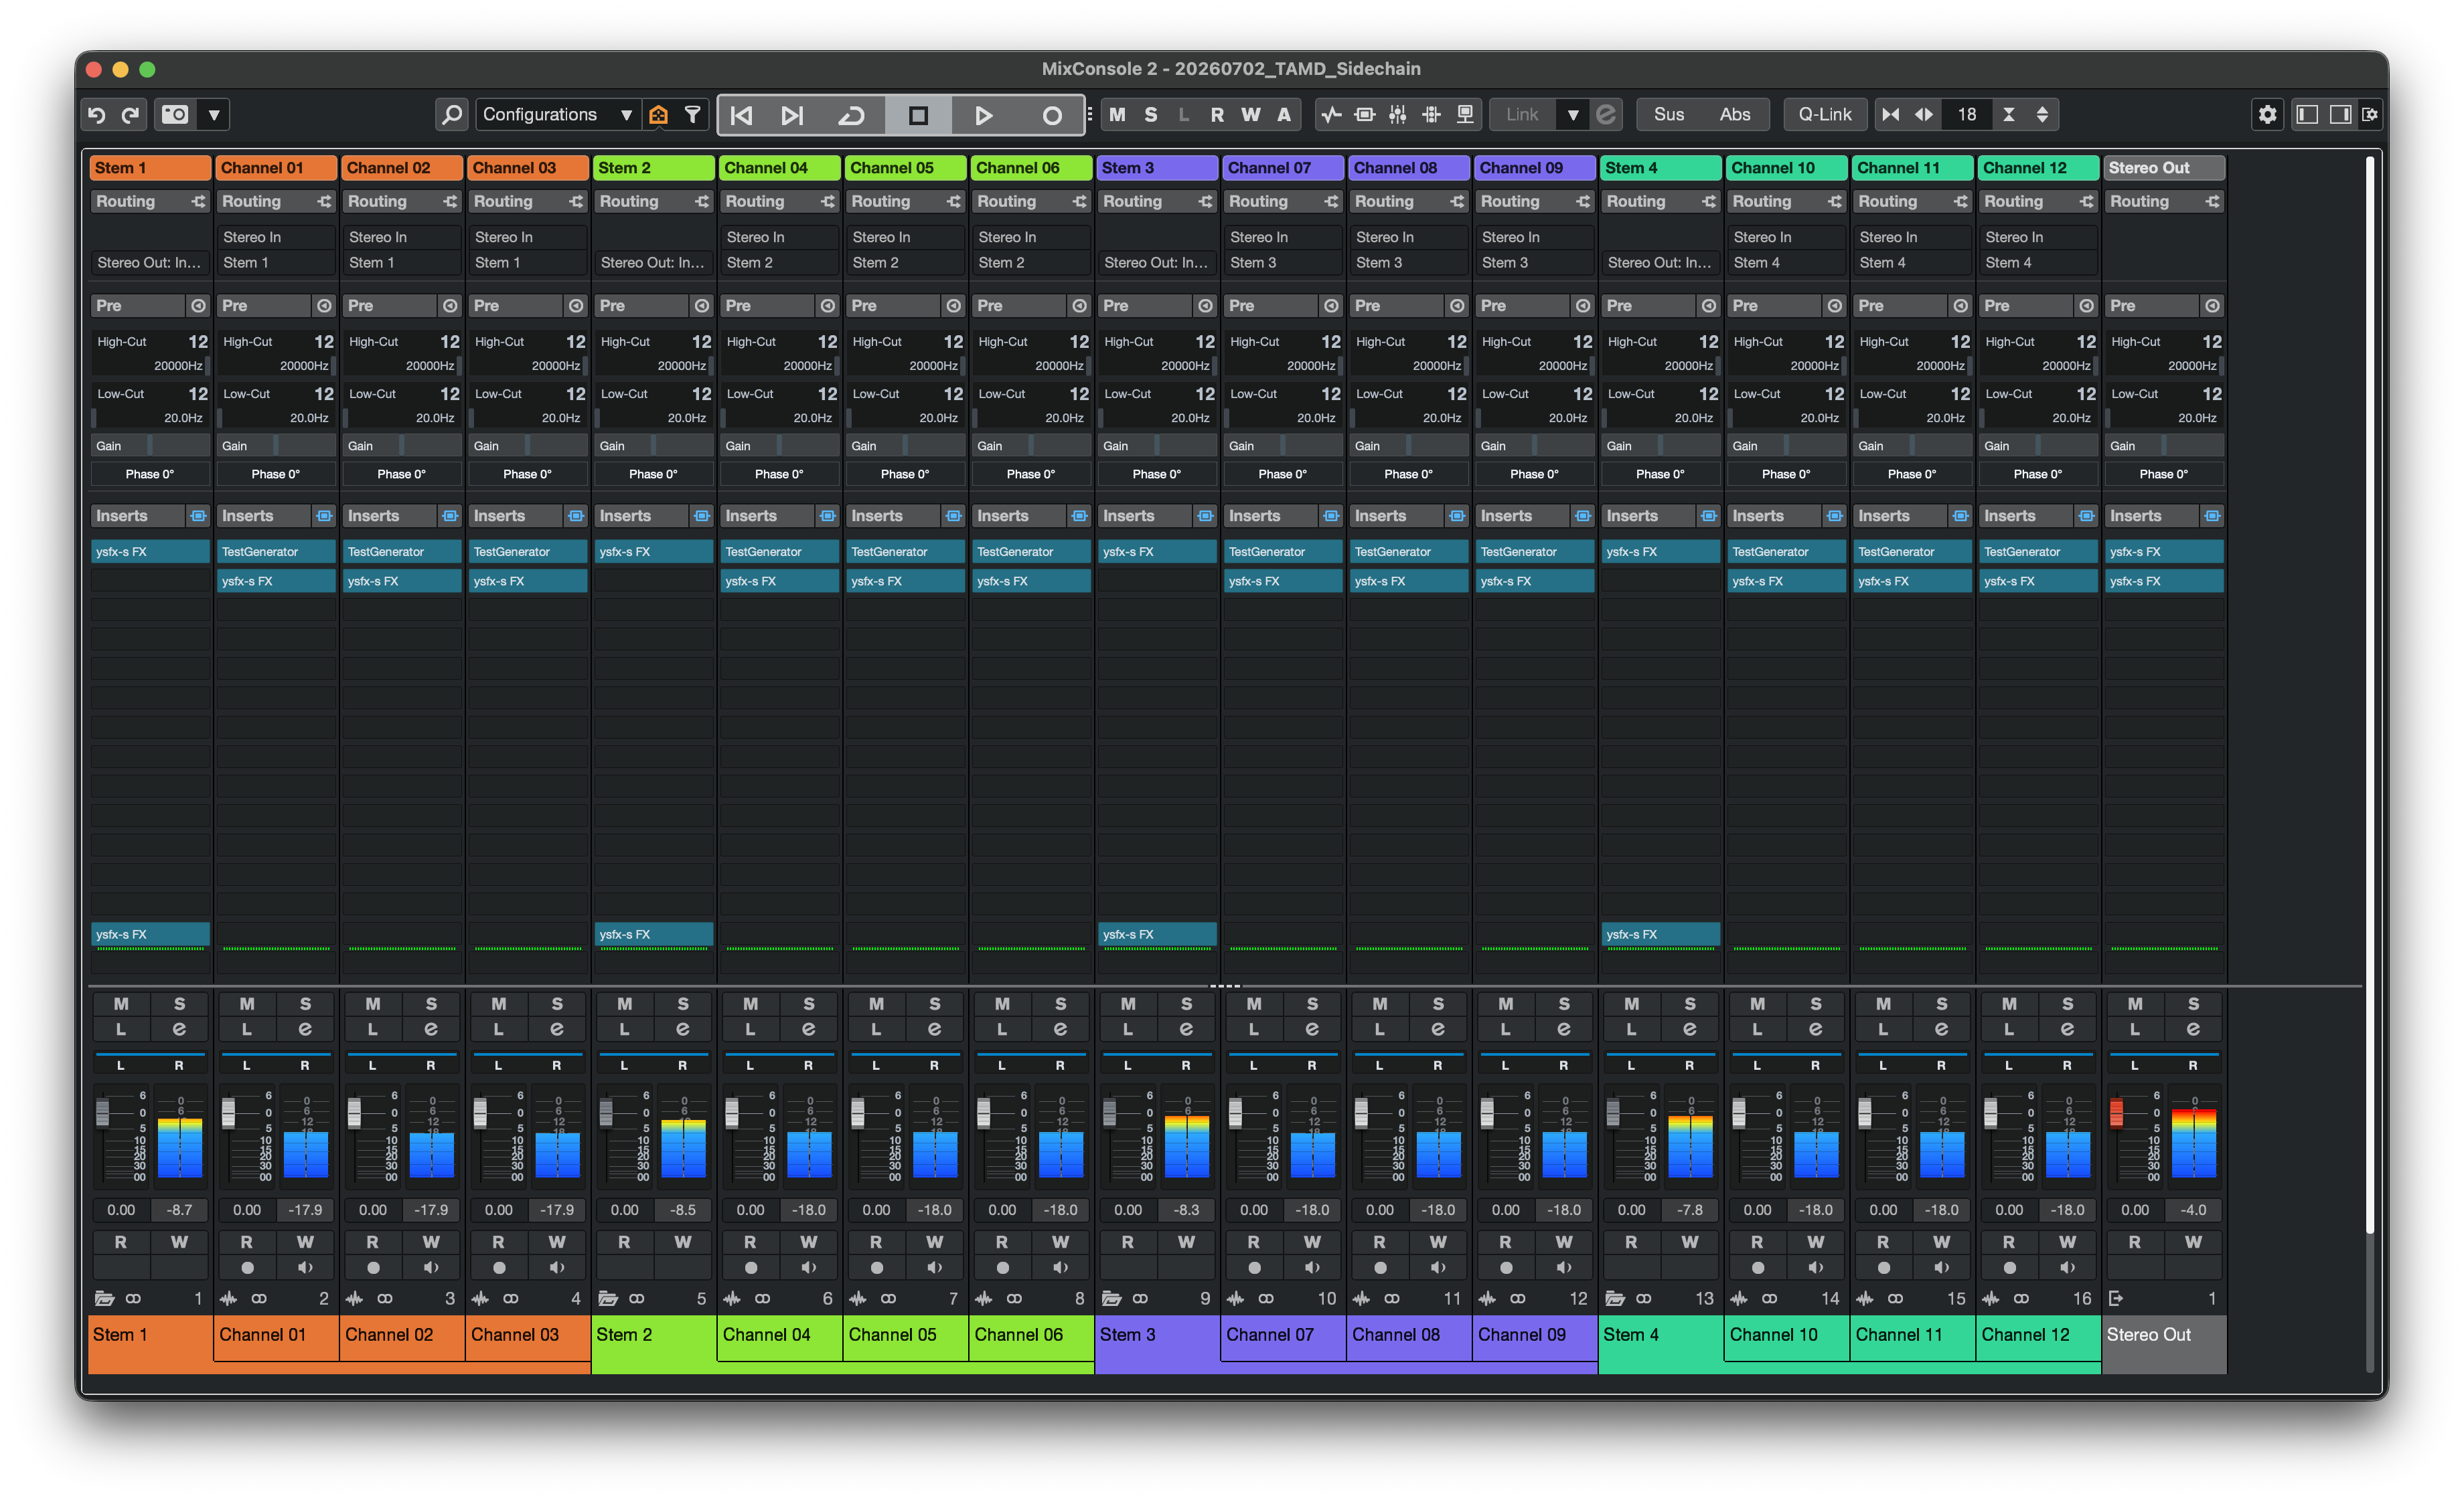Screen dimensions: 2464x1500
Task: Redo the last MixConsole action
Action: [x=131, y=115]
